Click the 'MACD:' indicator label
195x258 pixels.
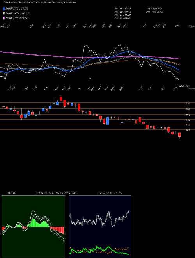(12, 193)
